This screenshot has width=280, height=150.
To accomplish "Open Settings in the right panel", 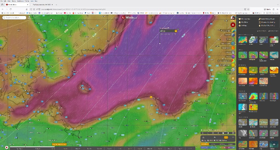I will (x=244, y=25).
